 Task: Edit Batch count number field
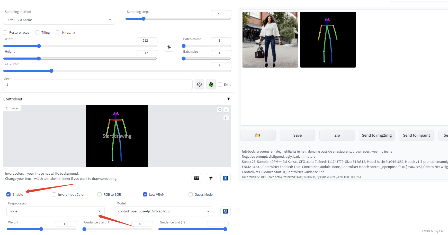[x=221, y=40]
